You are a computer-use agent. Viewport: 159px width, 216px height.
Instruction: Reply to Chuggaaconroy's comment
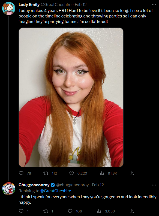[x=21, y=211]
